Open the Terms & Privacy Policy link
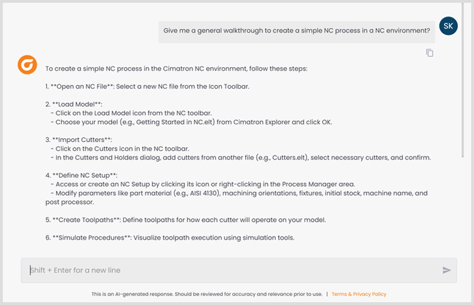Image resolution: width=474 pixels, height=305 pixels. pos(359,294)
